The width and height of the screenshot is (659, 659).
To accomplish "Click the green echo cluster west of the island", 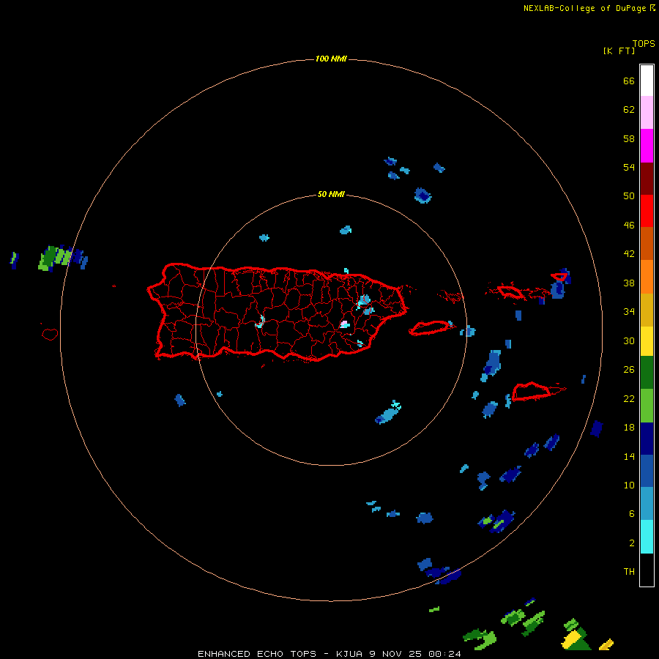I will coord(56,258).
